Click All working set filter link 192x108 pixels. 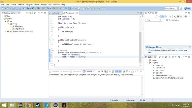167,20
